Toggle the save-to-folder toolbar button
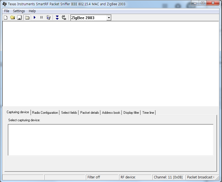Image resolution: width=222 pixels, height=182 pixels. click(x=27, y=17)
